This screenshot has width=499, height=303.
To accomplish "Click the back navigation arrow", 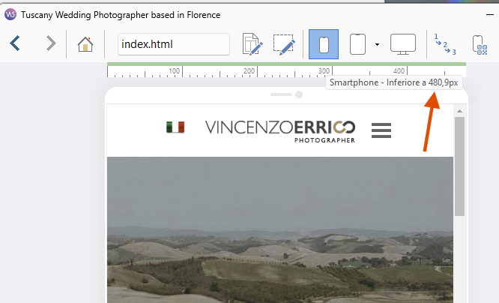I will click(15, 44).
